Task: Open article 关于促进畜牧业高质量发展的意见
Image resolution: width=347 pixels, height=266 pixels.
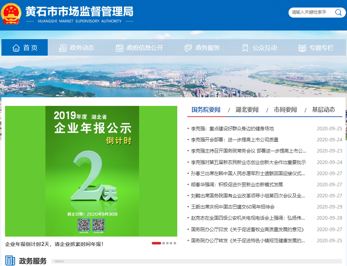Action: click(248, 229)
